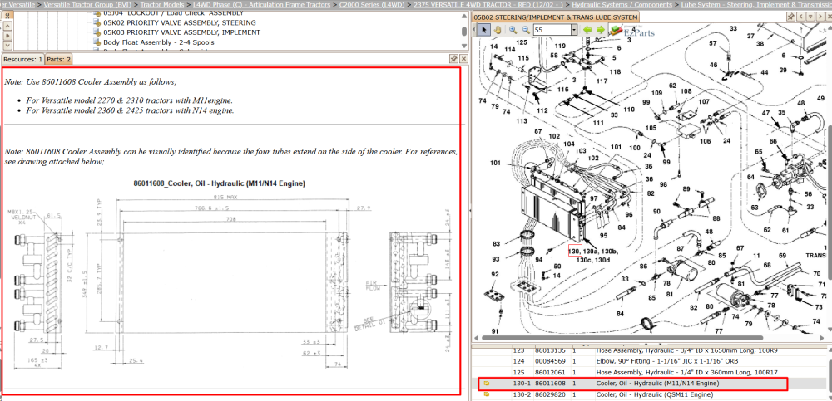Open Body Float Assembly - 2-4 Spools
The image size is (832, 401).
click(159, 42)
